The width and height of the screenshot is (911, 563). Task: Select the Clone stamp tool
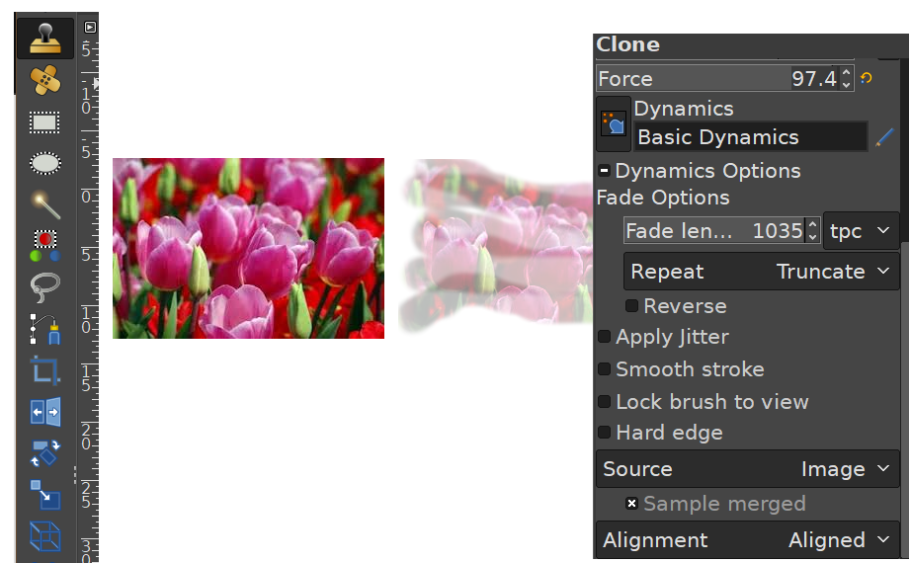pos(44,38)
